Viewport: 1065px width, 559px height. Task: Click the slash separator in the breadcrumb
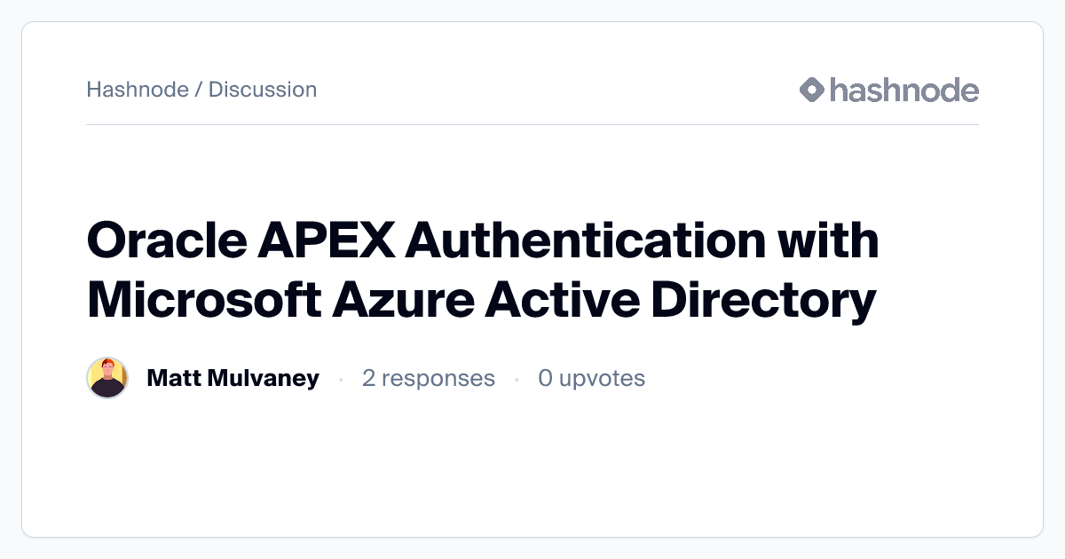pos(199,90)
